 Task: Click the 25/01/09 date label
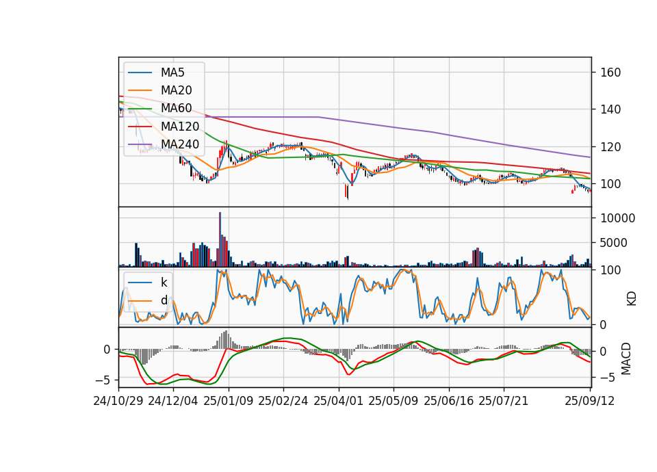pos(229,401)
